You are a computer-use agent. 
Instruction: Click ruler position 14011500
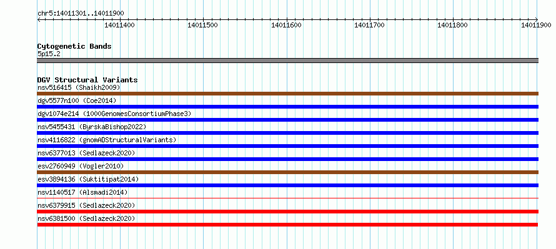202,25
